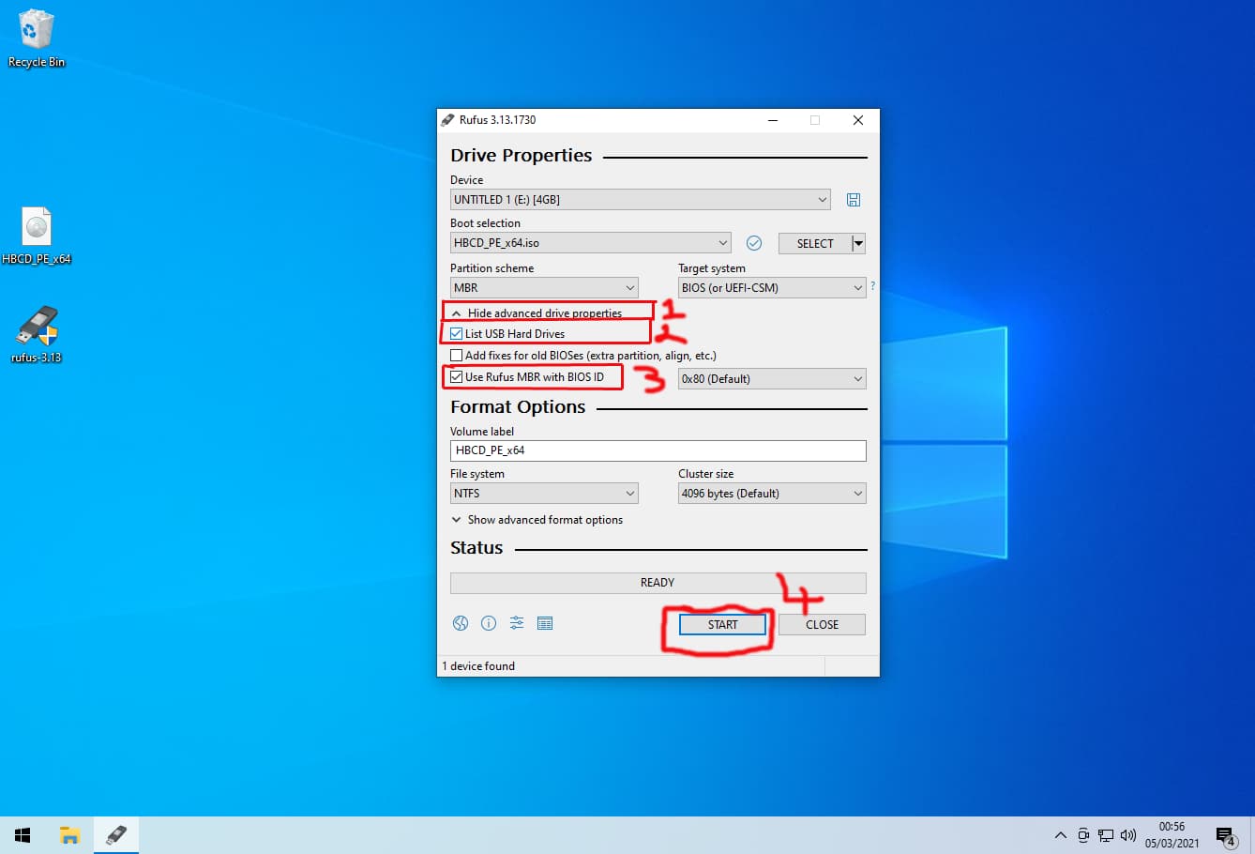Image resolution: width=1255 pixels, height=854 pixels.
Task: Click the Rufus USB icon in the title bar
Action: [447, 120]
